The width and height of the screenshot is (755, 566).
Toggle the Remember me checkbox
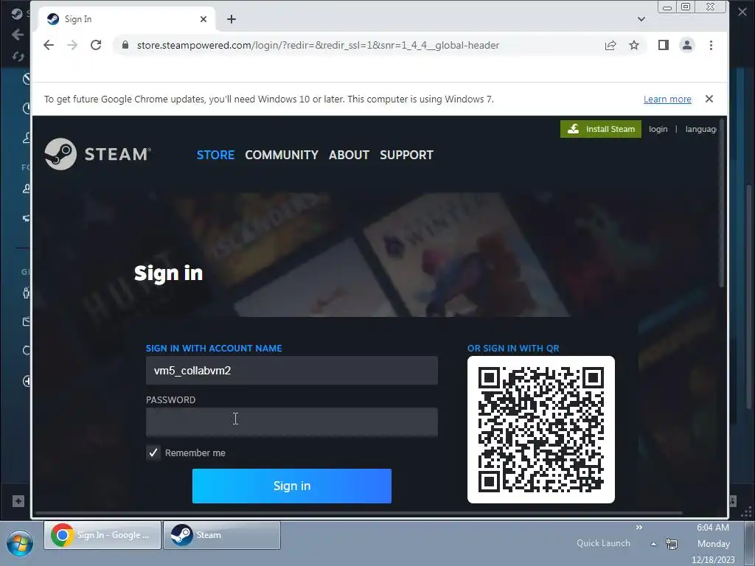click(x=153, y=453)
